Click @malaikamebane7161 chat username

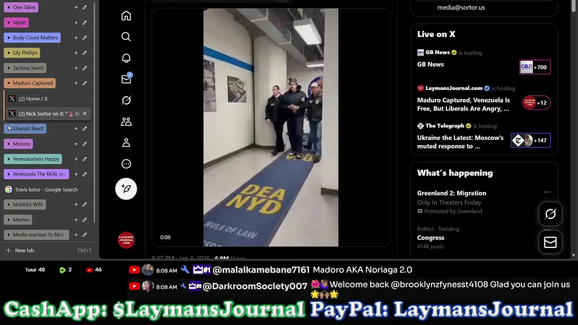coord(261,269)
